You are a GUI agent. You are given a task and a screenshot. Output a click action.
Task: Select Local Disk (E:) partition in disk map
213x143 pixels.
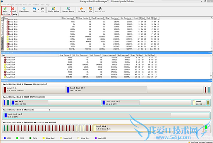(135, 89)
